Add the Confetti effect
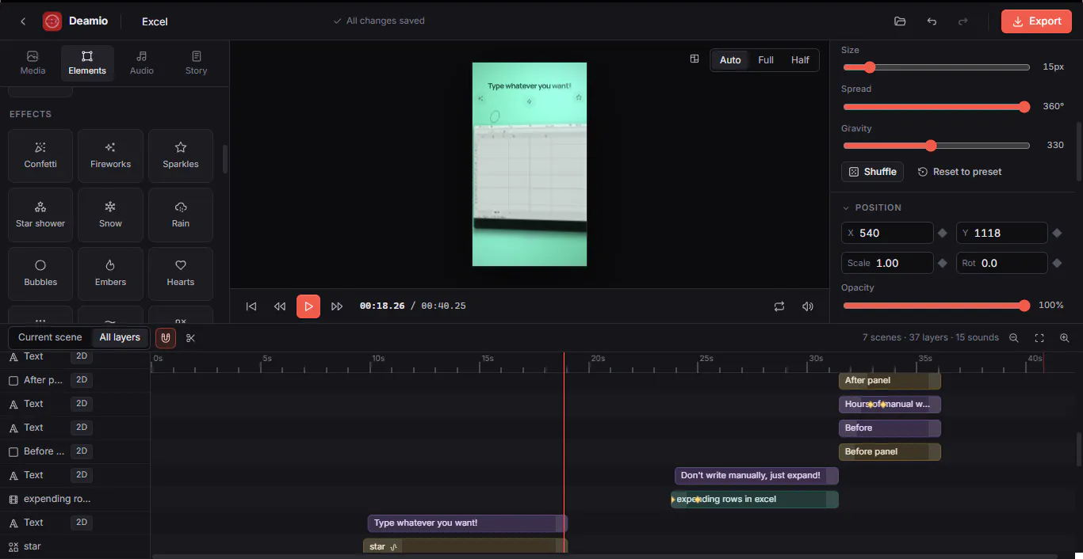1083x559 pixels. (40, 155)
